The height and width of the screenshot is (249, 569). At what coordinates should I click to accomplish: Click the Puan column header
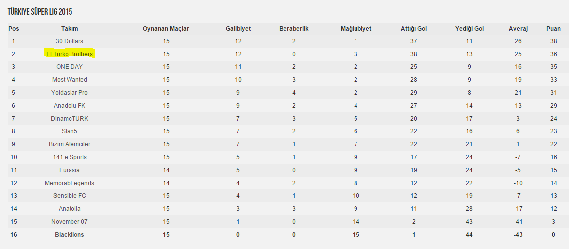[x=553, y=29]
